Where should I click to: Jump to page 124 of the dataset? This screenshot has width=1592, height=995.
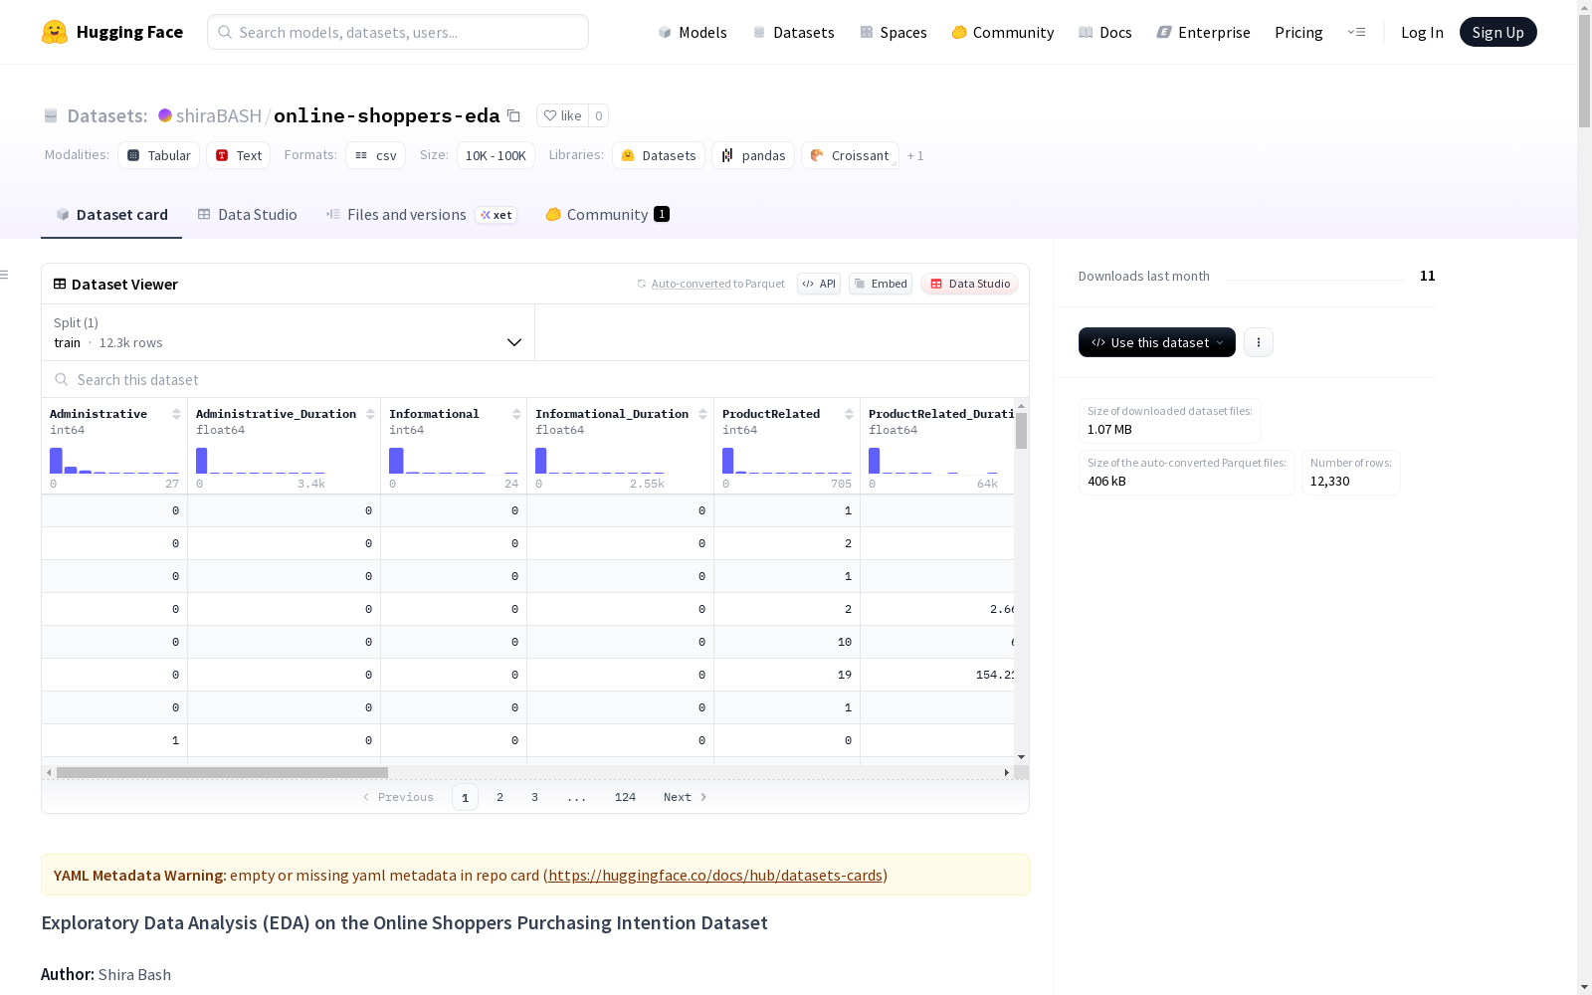coord(625,797)
